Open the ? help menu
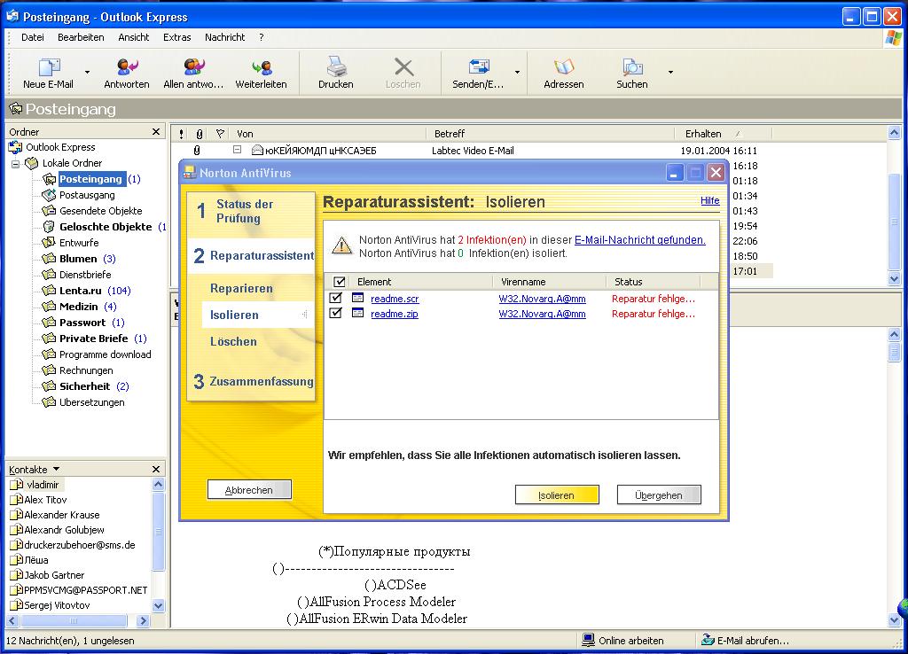Screen dimensions: 908x654 click(262, 37)
